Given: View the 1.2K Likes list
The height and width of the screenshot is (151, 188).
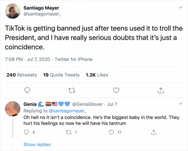Looking at the screenshot, I should 97,75.
